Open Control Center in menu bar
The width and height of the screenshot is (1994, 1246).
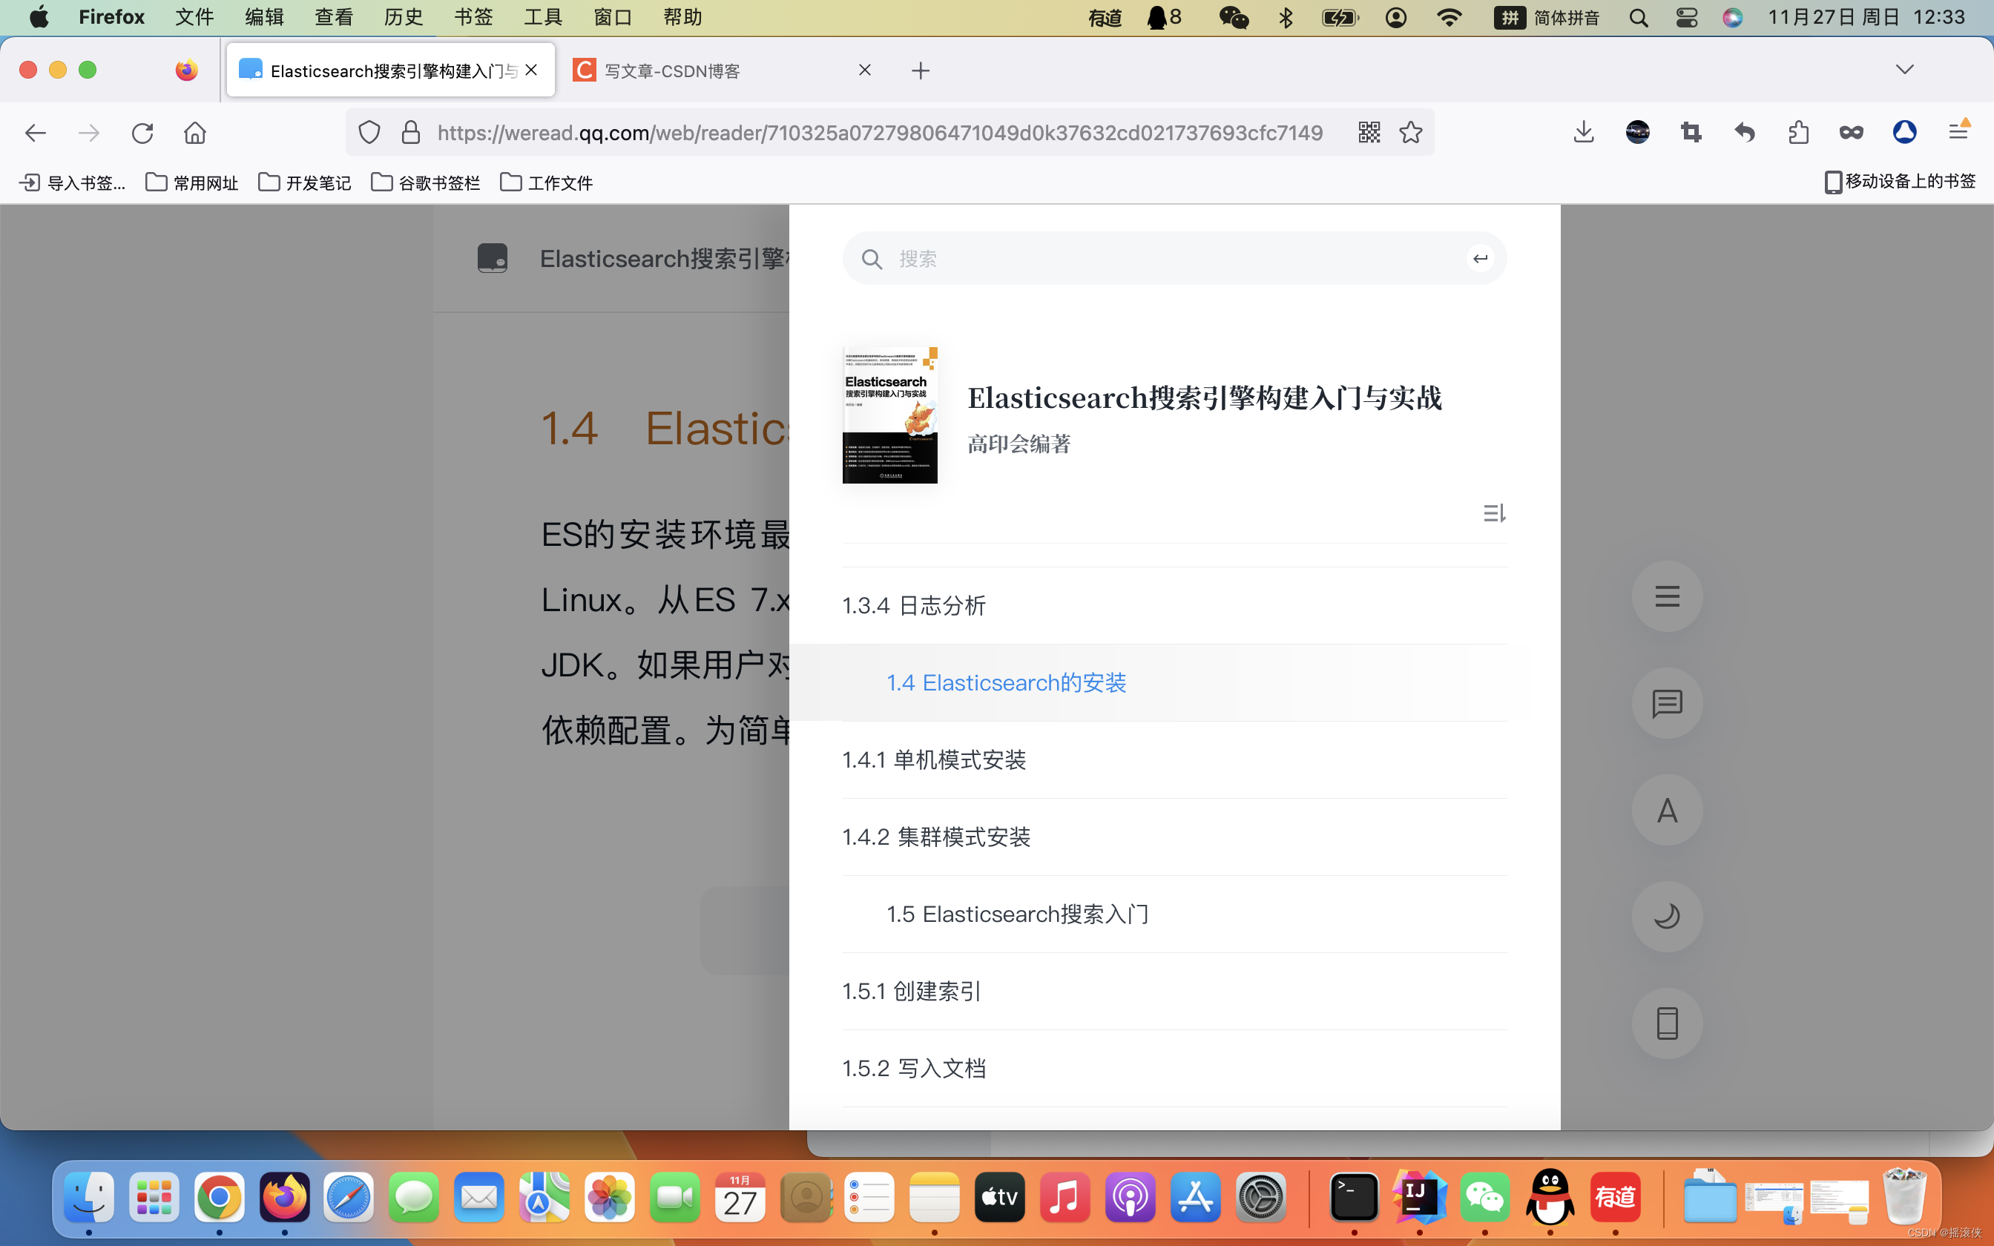(x=1686, y=17)
